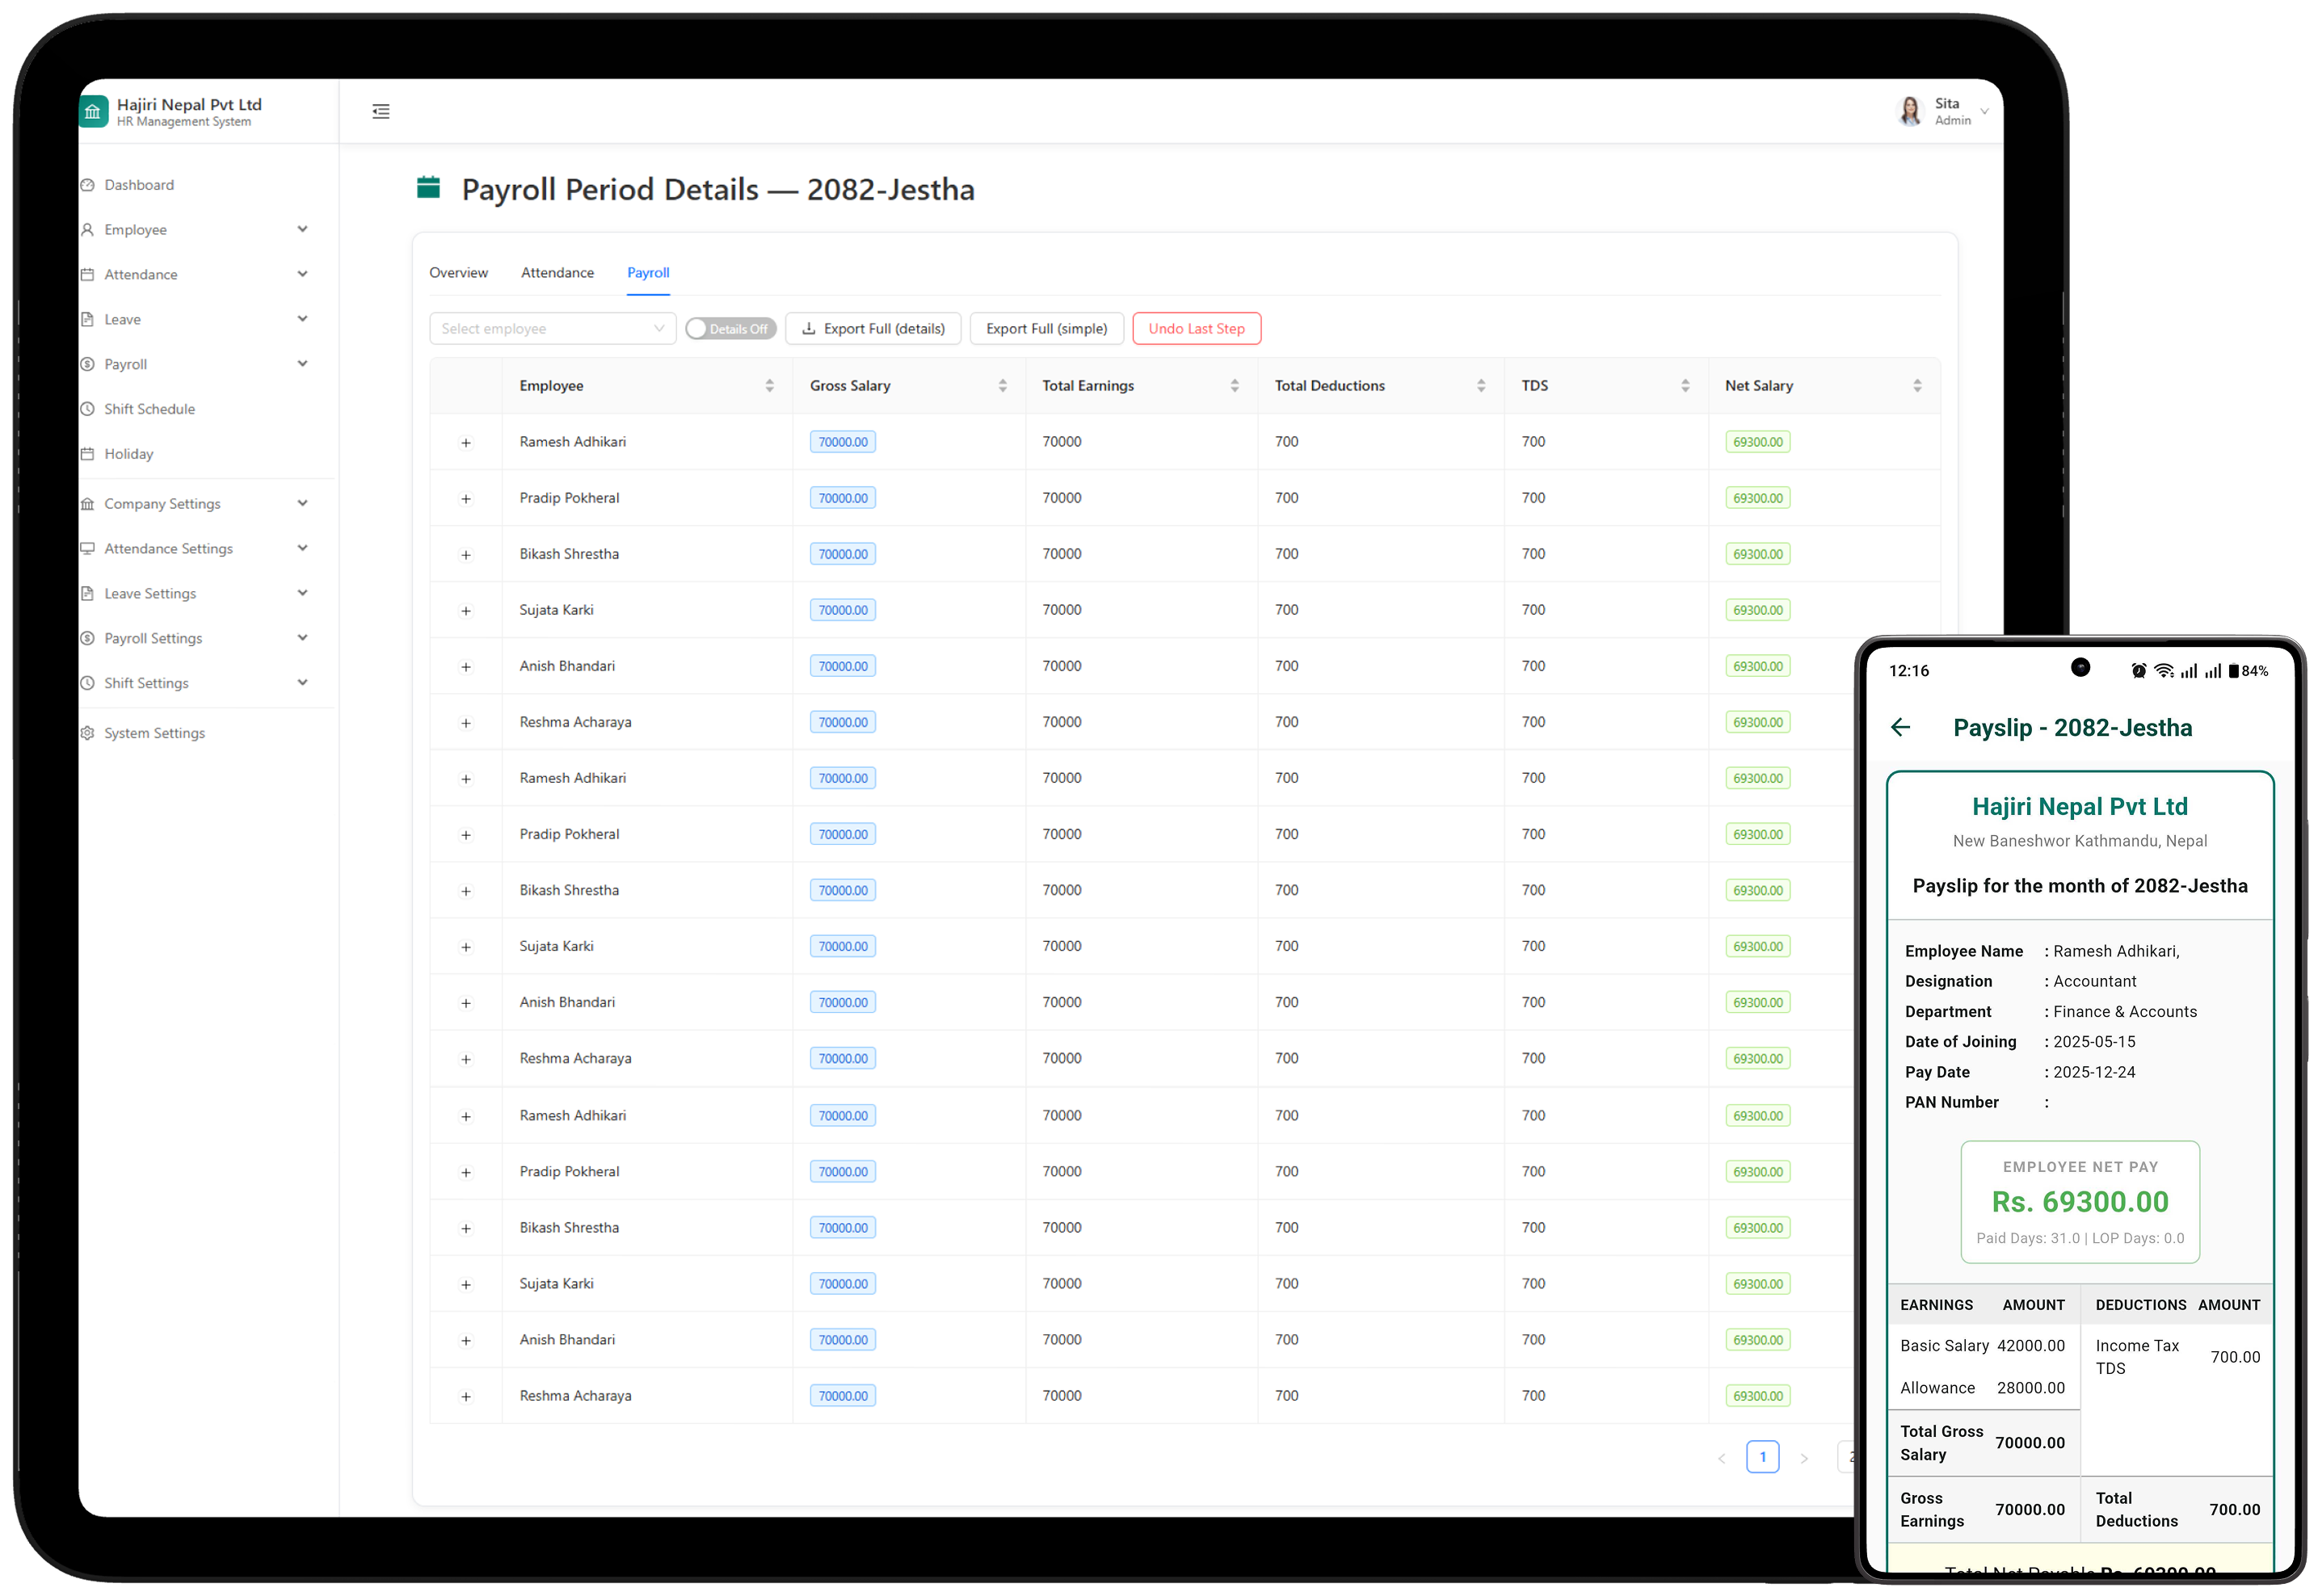Switch to the Attendance tab
The image size is (2318, 1596).
pyautogui.click(x=557, y=273)
